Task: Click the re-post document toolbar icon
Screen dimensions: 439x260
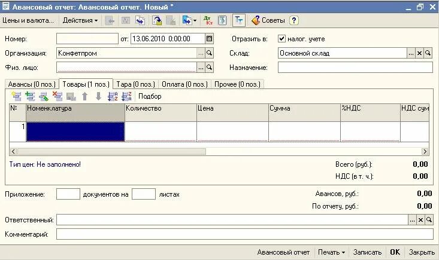Action: tap(157, 21)
